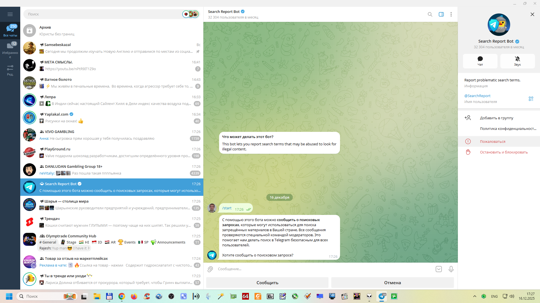Toggle the bot keyboard command button
The height and width of the screenshot is (303, 540).
click(438, 269)
